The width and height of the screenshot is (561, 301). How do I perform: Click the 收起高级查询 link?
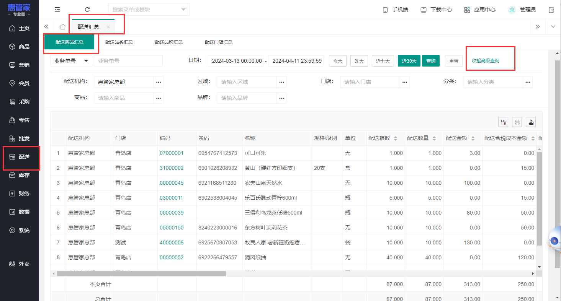[485, 61]
